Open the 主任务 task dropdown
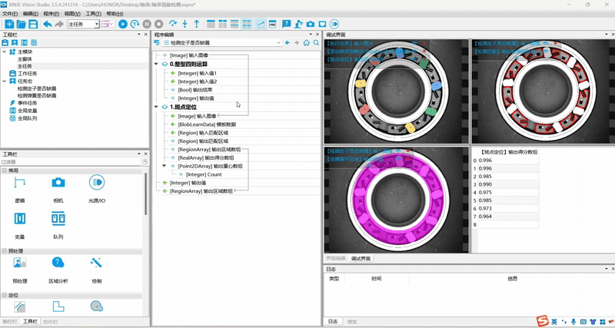This screenshot has width=615, height=328. (x=97, y=25)
